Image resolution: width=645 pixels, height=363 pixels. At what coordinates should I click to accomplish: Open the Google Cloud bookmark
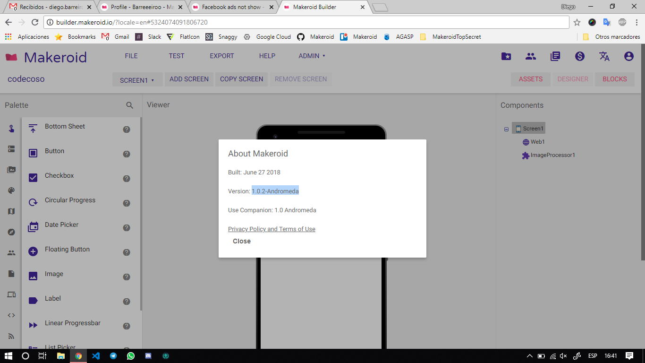coord(267,37)
